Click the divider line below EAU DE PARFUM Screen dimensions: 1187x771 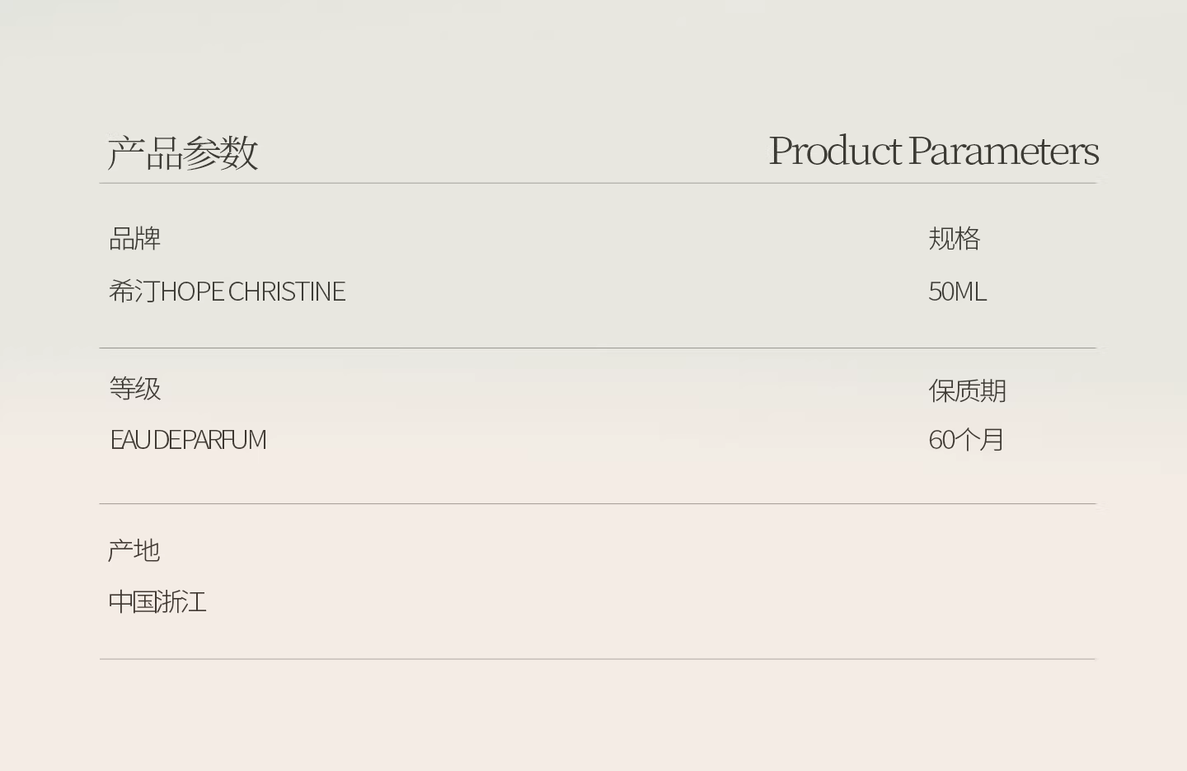[598, 503]
